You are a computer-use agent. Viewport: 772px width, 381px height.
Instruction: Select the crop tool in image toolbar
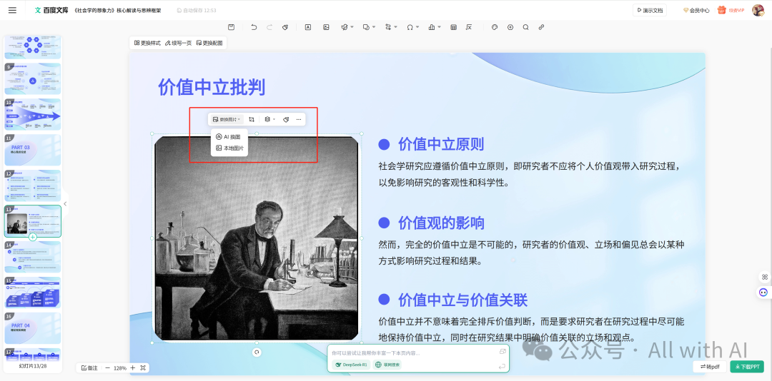pos(252,119)
